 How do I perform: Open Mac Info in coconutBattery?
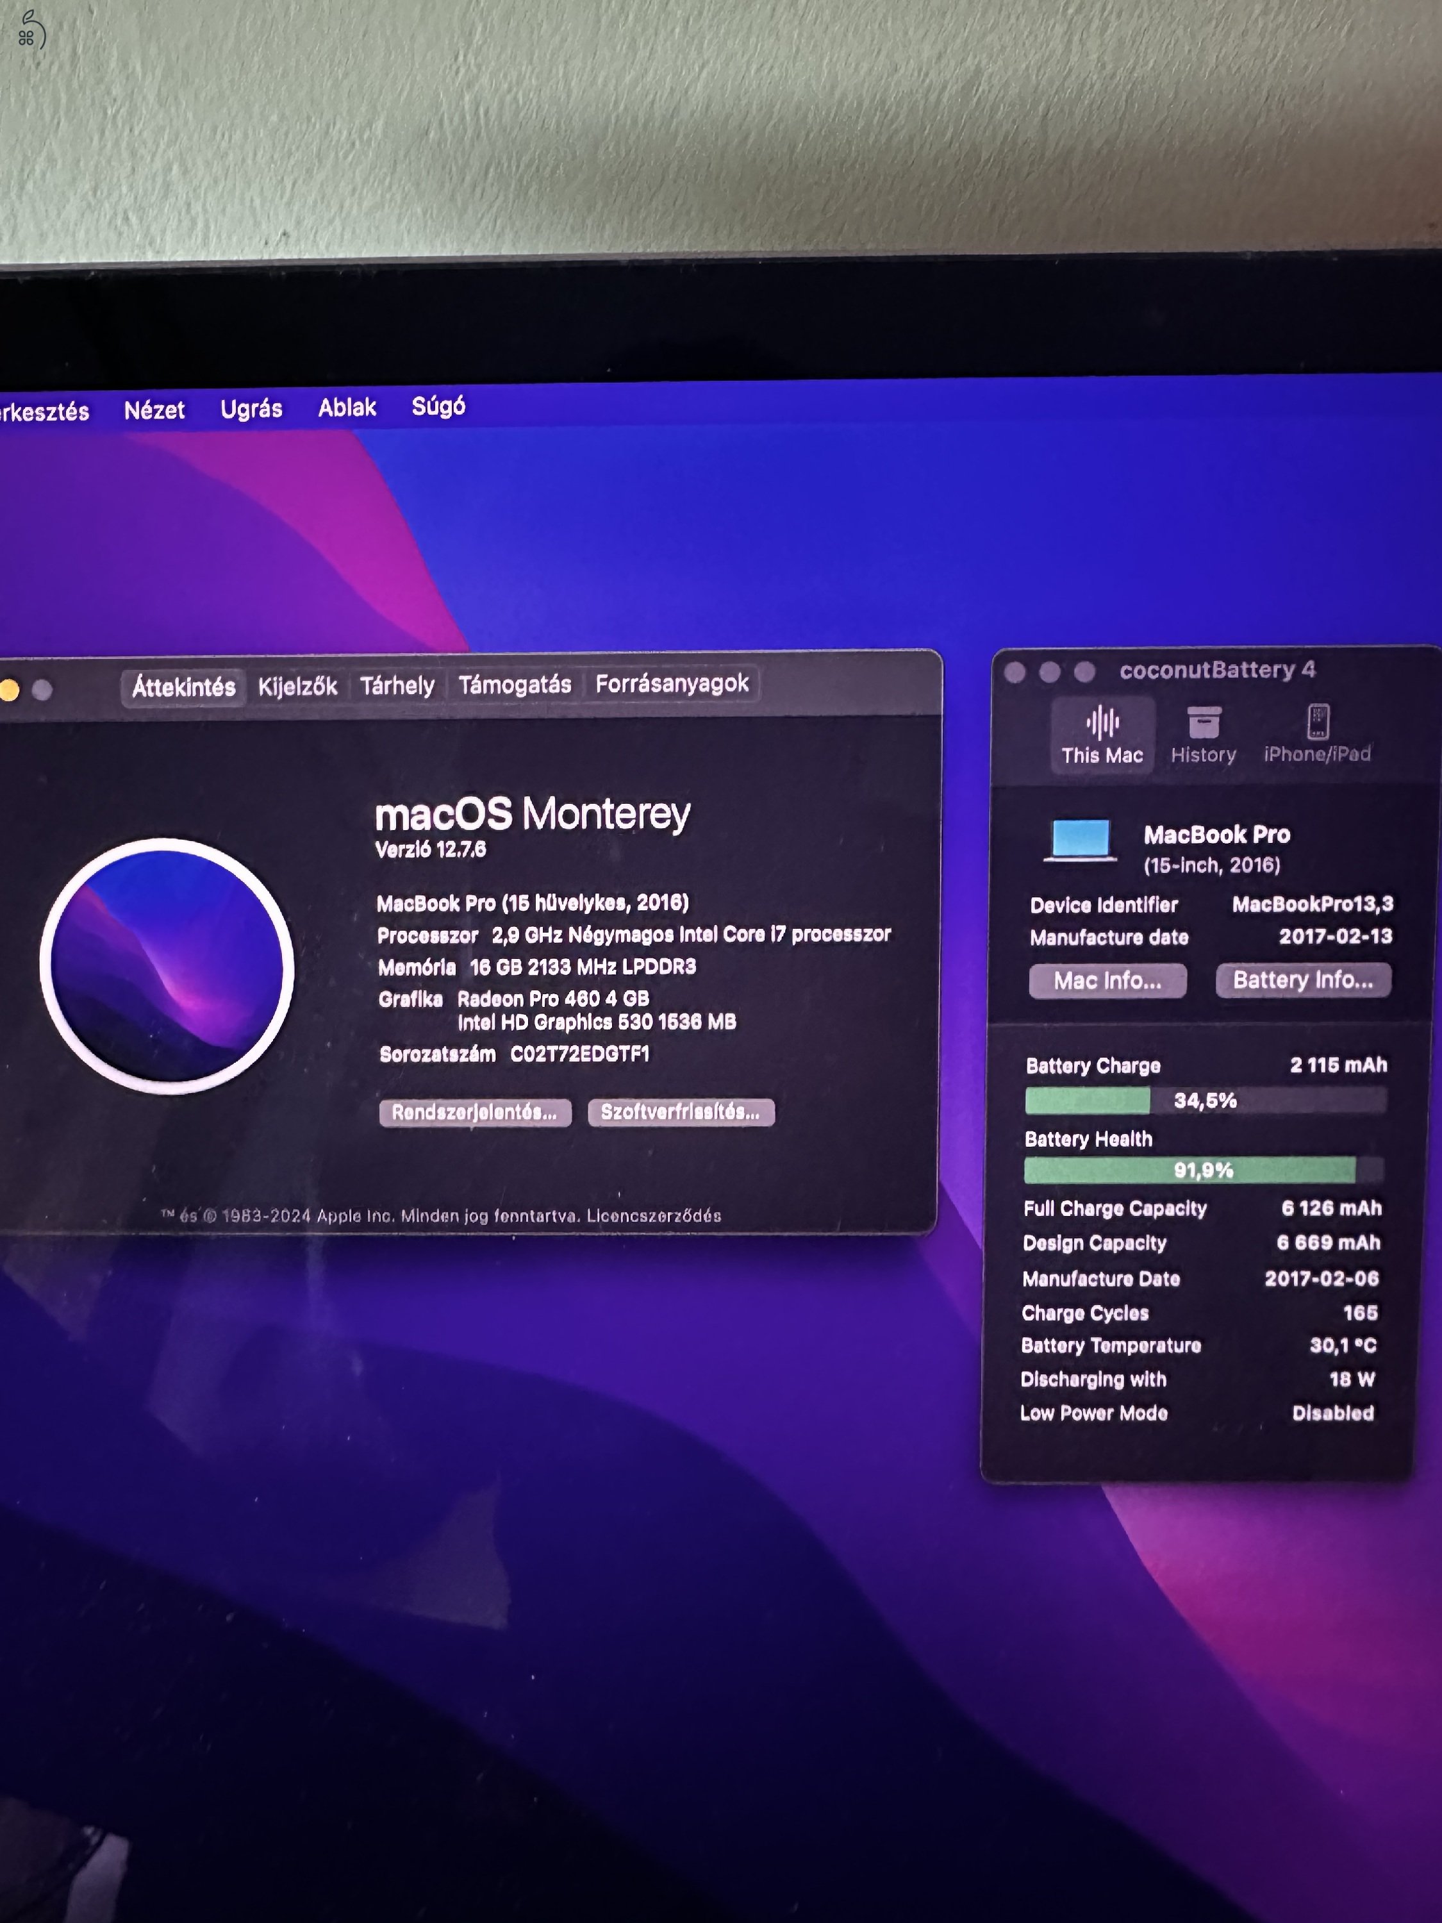pos(1107,981)
